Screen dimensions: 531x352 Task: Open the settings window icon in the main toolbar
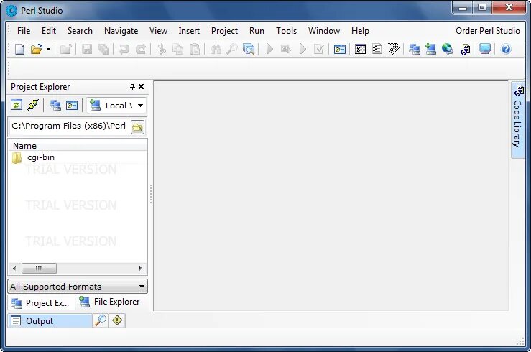[339, 50]
